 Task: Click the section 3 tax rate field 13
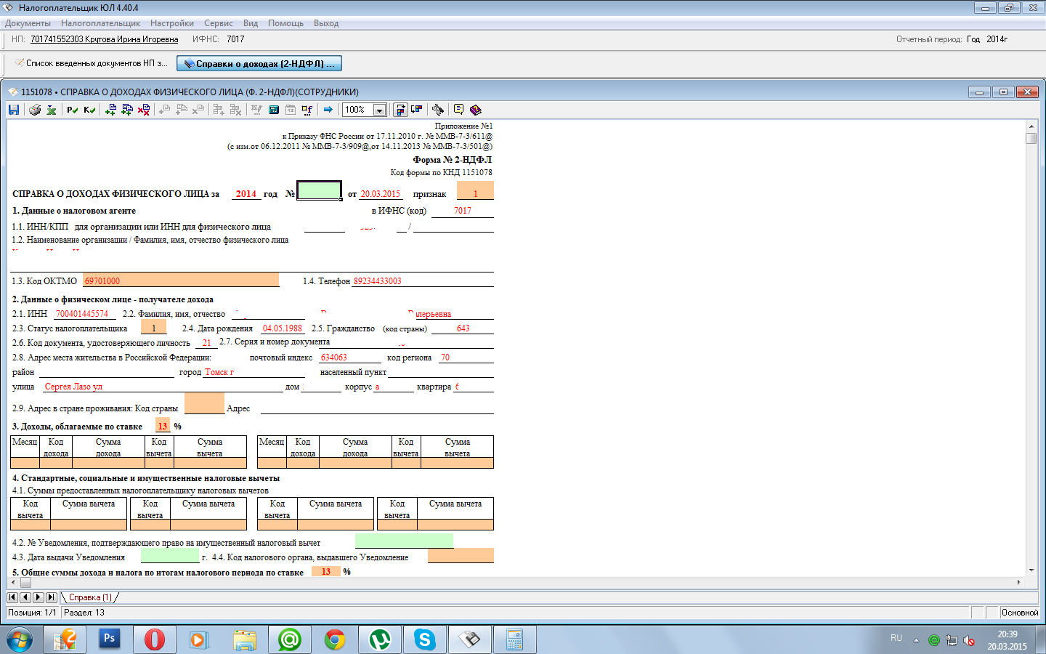pyautogui.click(x=162, y=427)
